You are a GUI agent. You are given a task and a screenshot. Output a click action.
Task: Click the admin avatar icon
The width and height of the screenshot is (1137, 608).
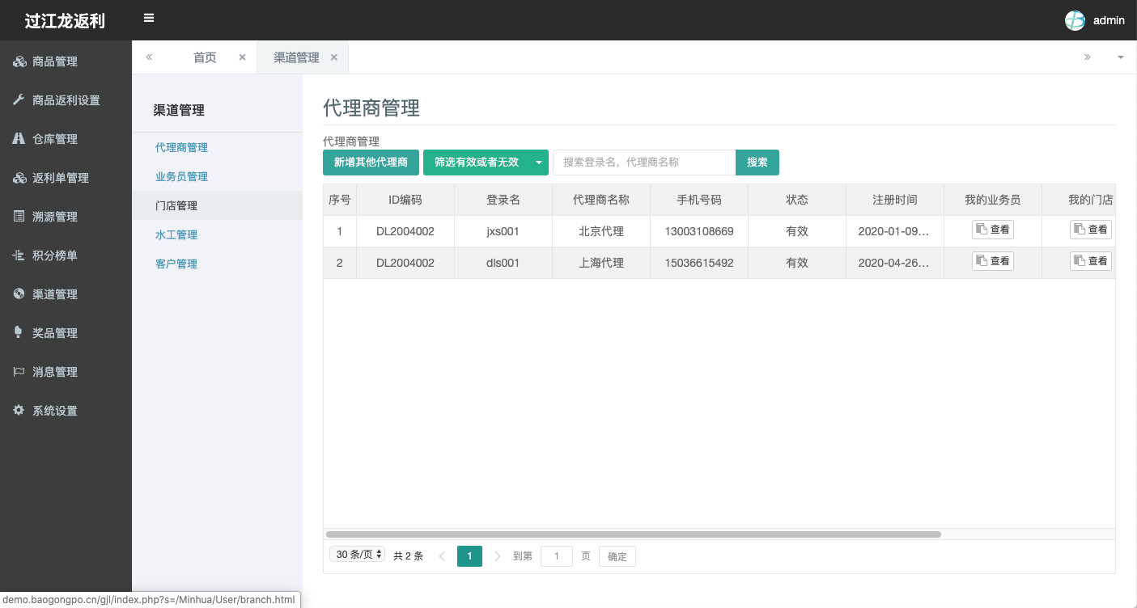click(x=1075, y=20)
